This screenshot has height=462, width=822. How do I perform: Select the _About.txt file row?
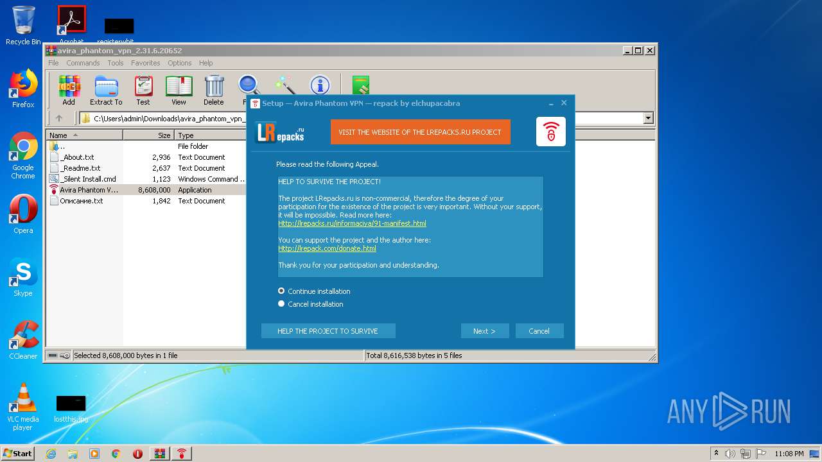click(146, 157)
